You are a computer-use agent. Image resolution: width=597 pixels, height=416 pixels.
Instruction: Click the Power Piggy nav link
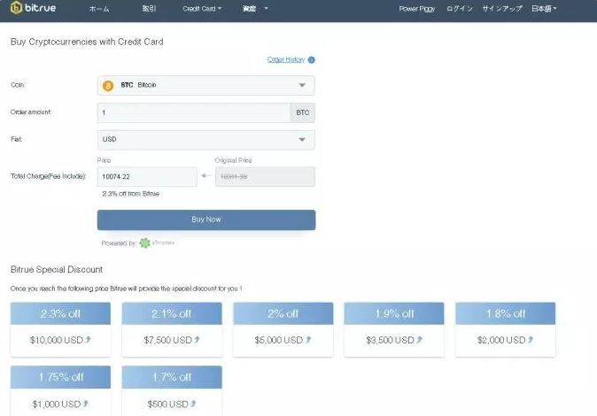tap(418, 9)
